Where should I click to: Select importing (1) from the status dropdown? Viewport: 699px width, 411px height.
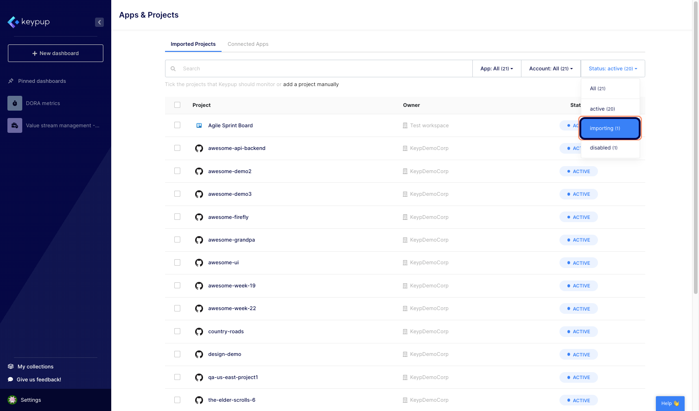coord(610,128)
